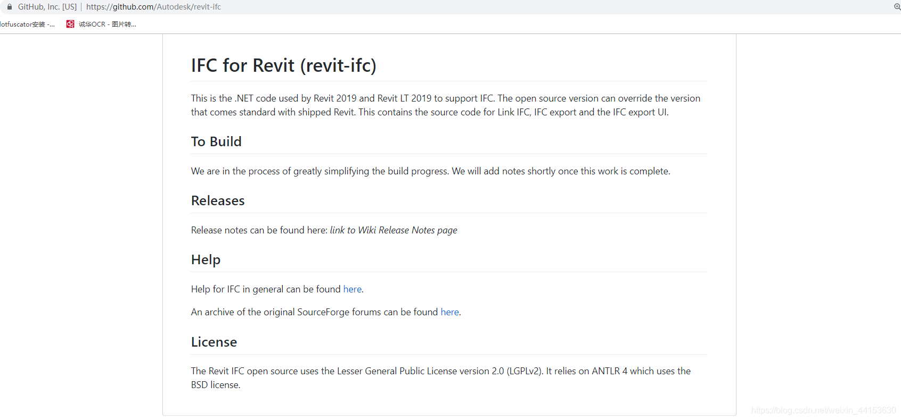Click the .NET code description paragraph
The image size is (901, 420).
tap(446, 105)
